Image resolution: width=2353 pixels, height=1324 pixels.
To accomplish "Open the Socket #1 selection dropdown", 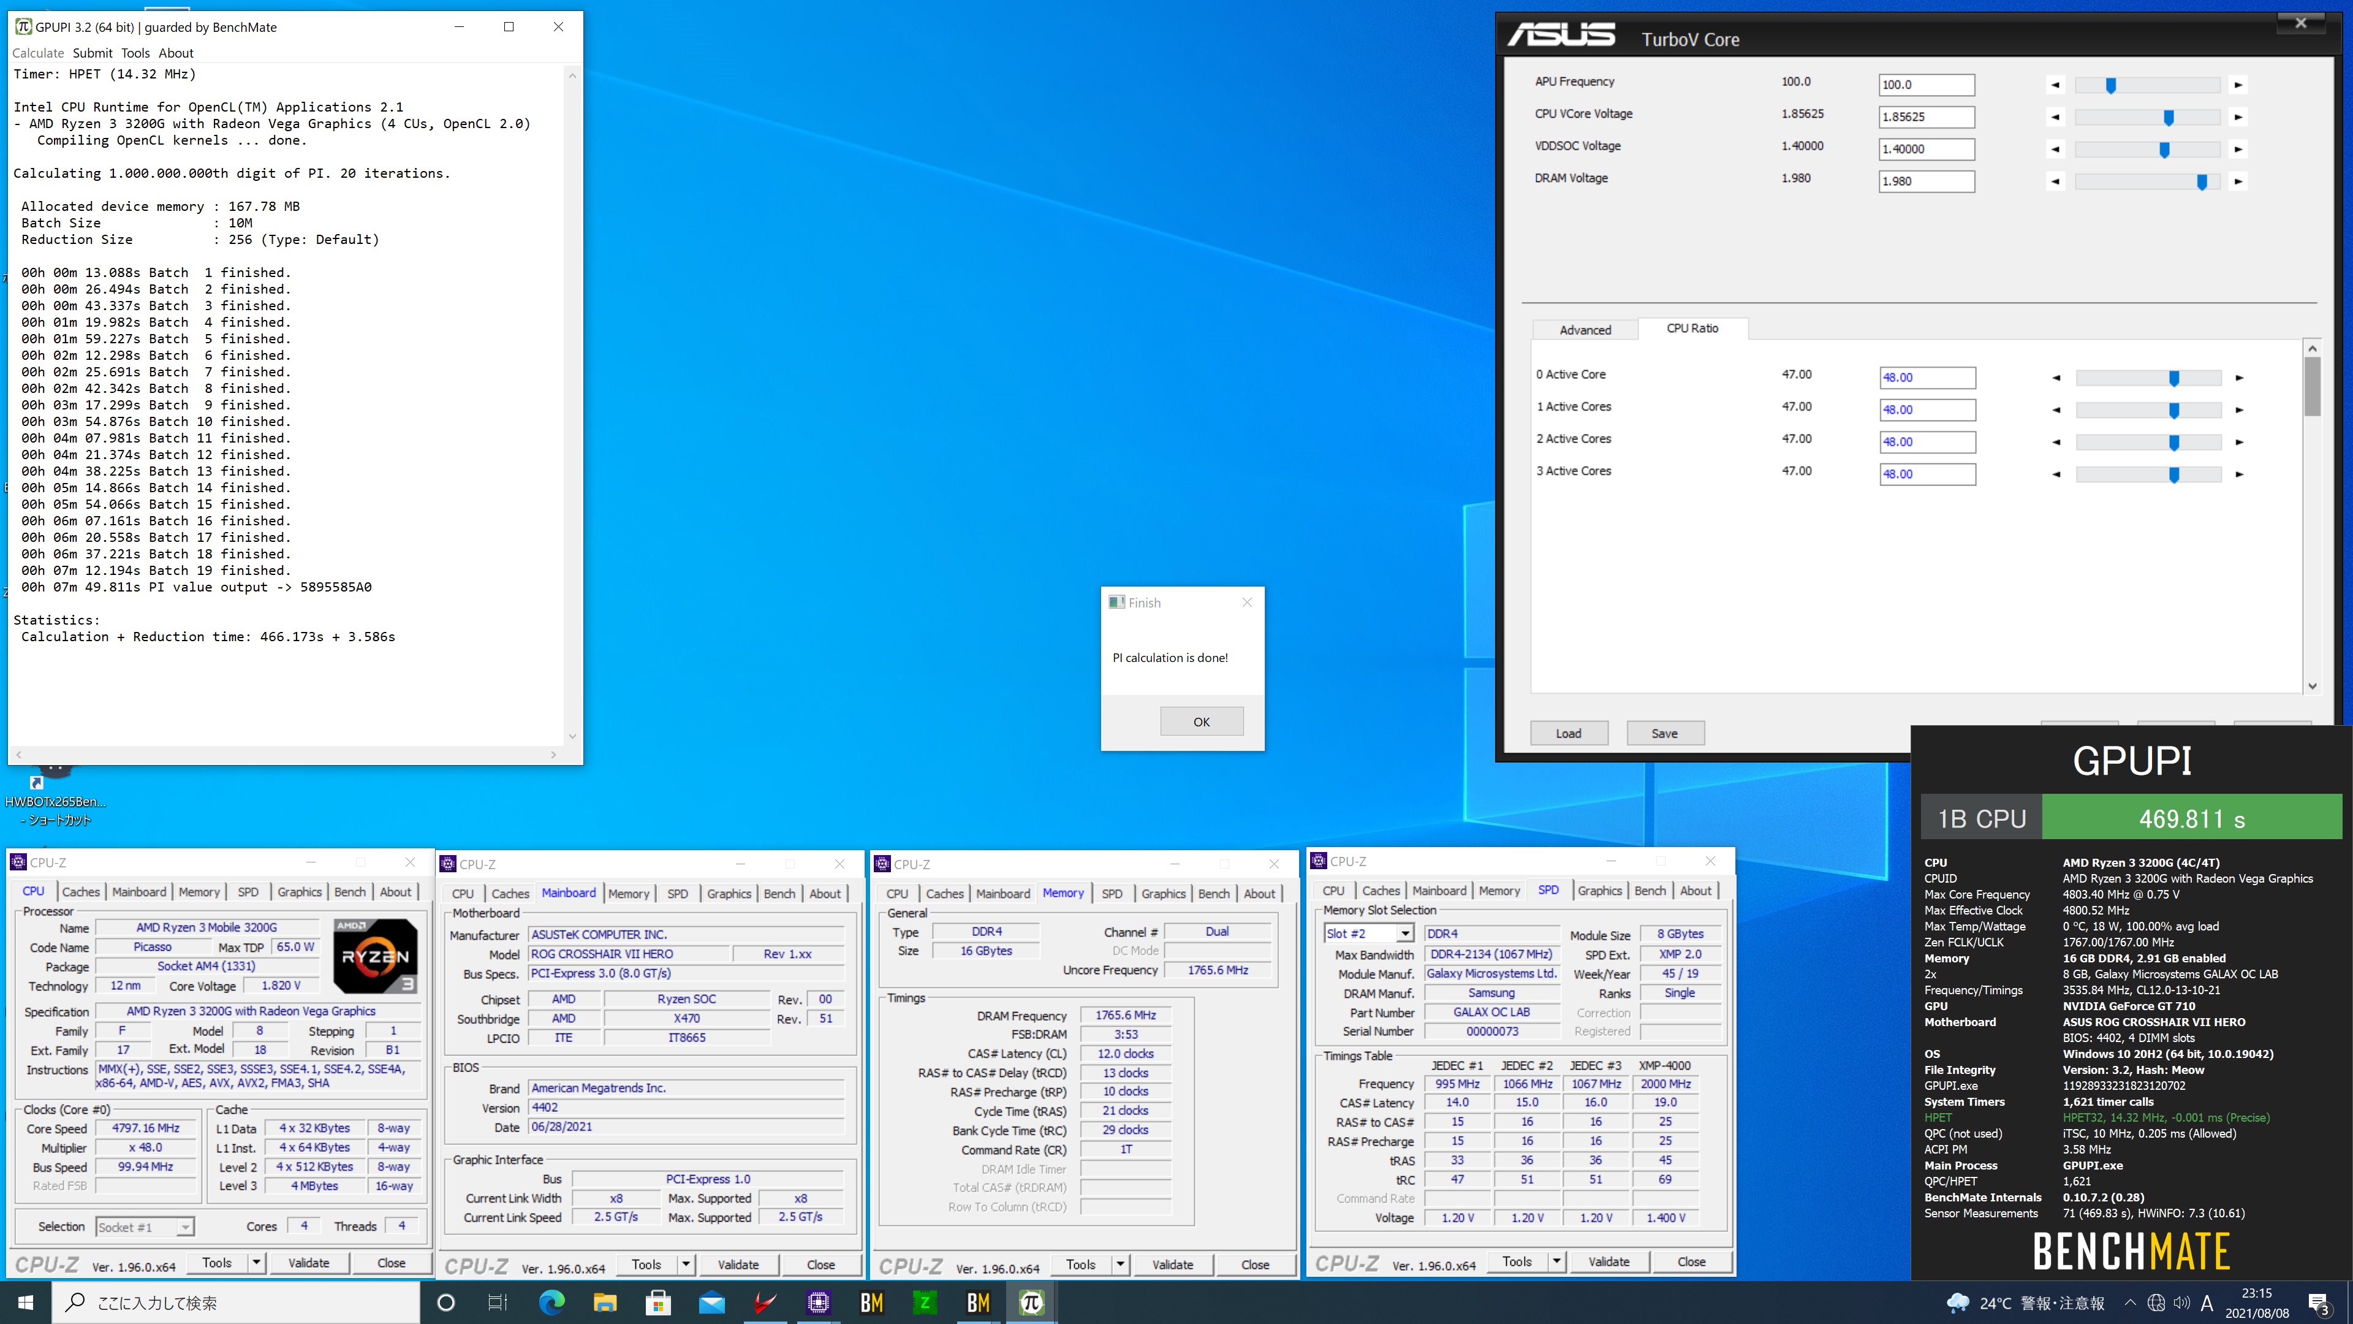I will tap(186, 1227).
